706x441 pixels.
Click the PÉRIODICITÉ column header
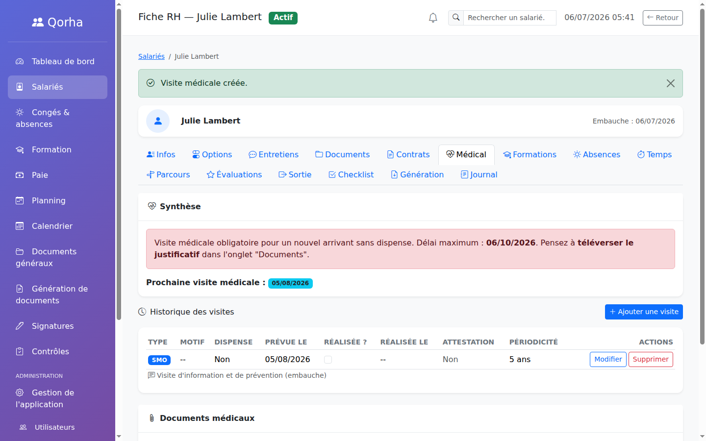[533, 342]
